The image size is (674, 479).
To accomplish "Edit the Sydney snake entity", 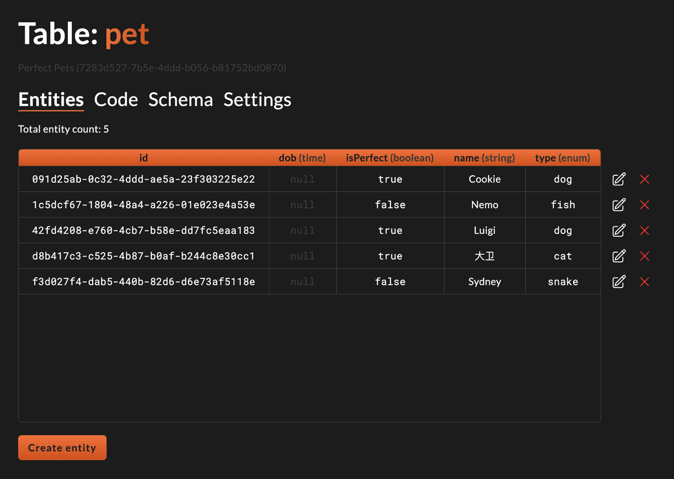I will pos(618,282).
